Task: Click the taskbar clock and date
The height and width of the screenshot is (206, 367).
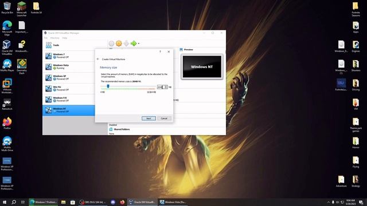Action: click(350, 202)
